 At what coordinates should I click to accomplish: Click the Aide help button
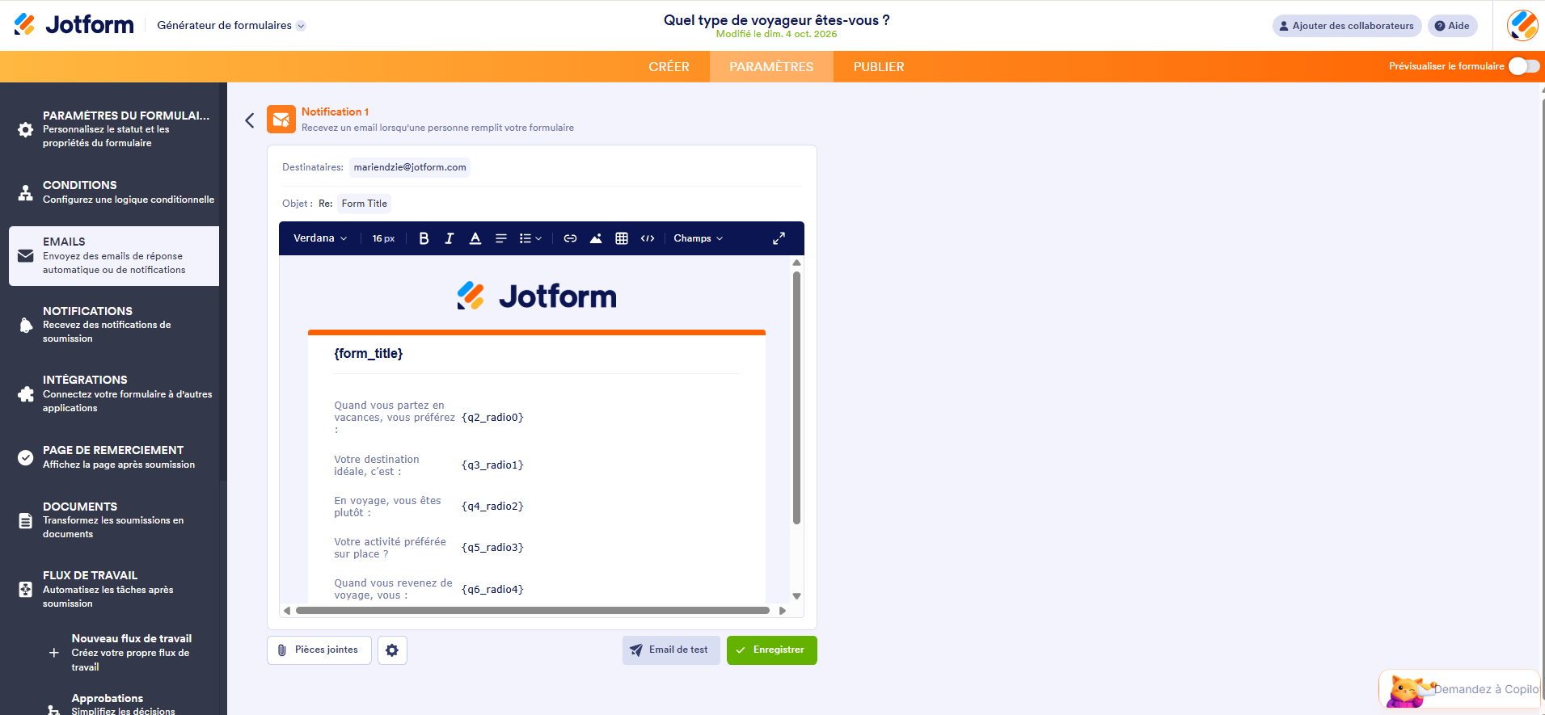click(1452, 26)
